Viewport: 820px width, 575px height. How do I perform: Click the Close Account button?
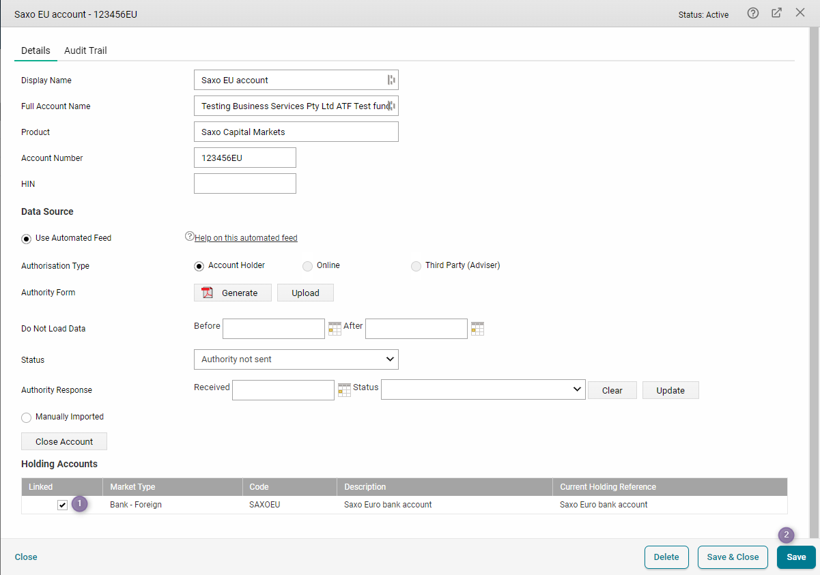click(x=64, y=441)
